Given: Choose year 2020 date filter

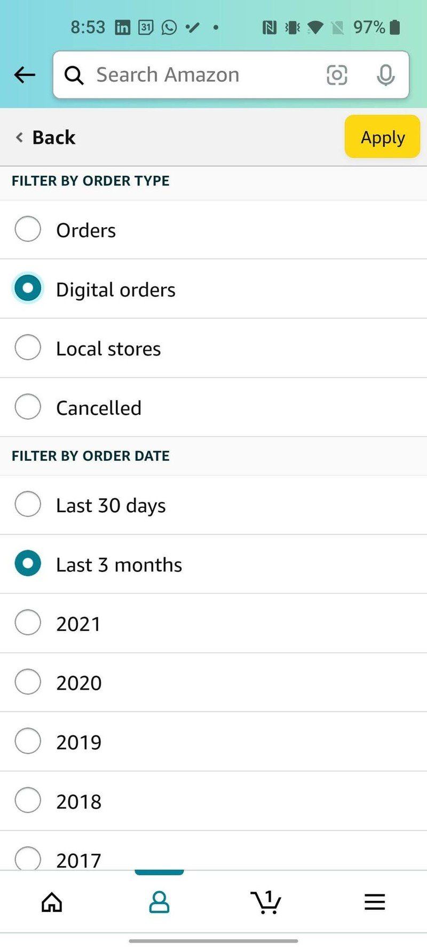Looking at the screenshot, I should (x=28, y=682).
